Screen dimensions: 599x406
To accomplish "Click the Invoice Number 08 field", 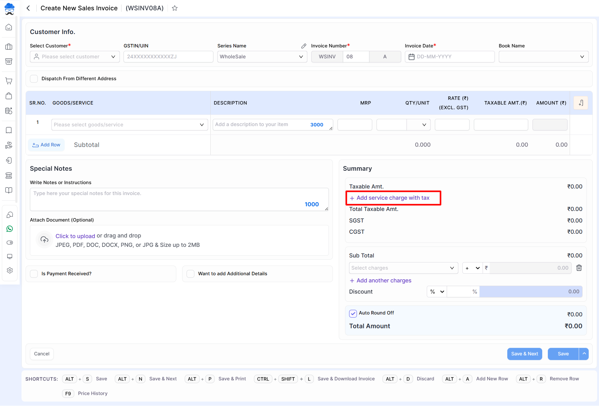I will tap(356, 57).
